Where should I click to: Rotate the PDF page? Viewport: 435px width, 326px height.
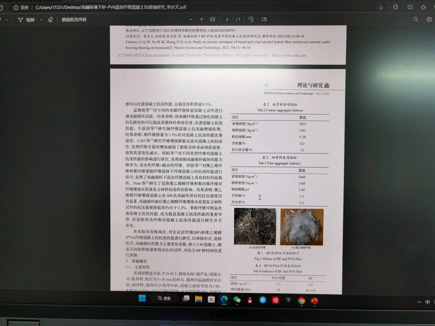click(251, 19)
